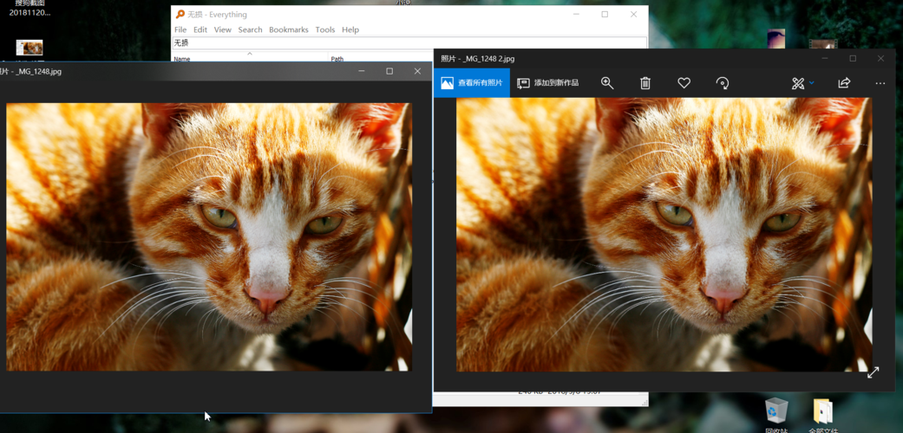The height and width of the screenshot is (433, 903).
Task: Expand the Edit & Create dropdown arrow
Action: click(812, 83)
